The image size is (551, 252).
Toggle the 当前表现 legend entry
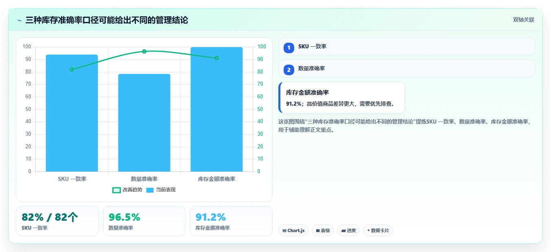click(x=161, y=190)
